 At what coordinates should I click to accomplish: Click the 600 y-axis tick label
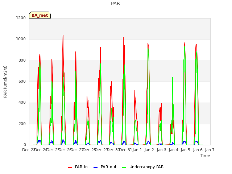tap(22, 81)
